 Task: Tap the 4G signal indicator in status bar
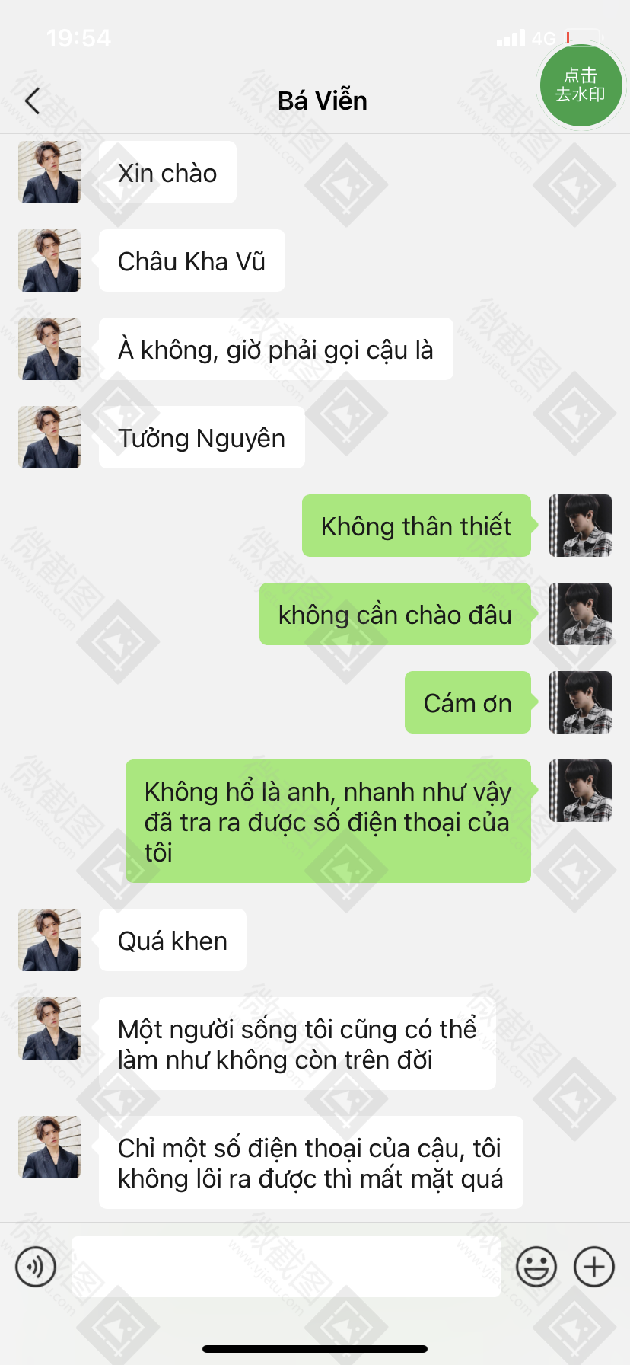(543, 38)
